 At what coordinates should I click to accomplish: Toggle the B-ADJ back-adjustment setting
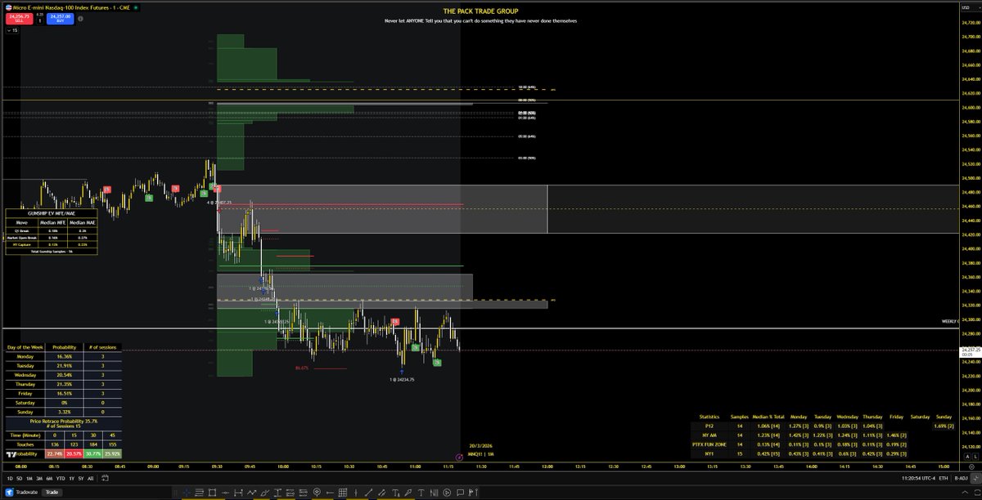(961, 479)
